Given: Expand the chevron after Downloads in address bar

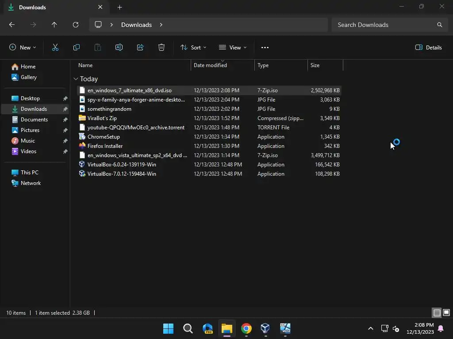Looking at the screenshot, I should (x=161, y=25).
